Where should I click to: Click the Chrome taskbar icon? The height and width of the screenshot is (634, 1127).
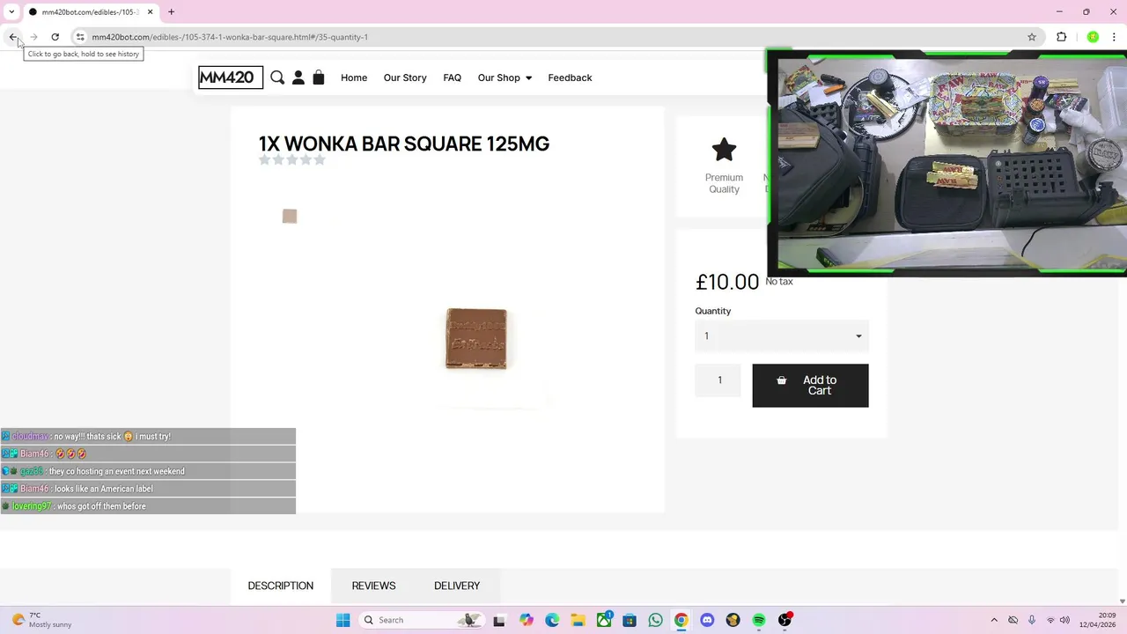pyautogui.click(x=681, y=620)
